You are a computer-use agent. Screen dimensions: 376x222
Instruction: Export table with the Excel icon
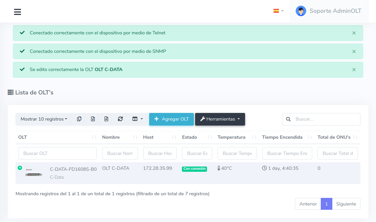pos(93,119)
